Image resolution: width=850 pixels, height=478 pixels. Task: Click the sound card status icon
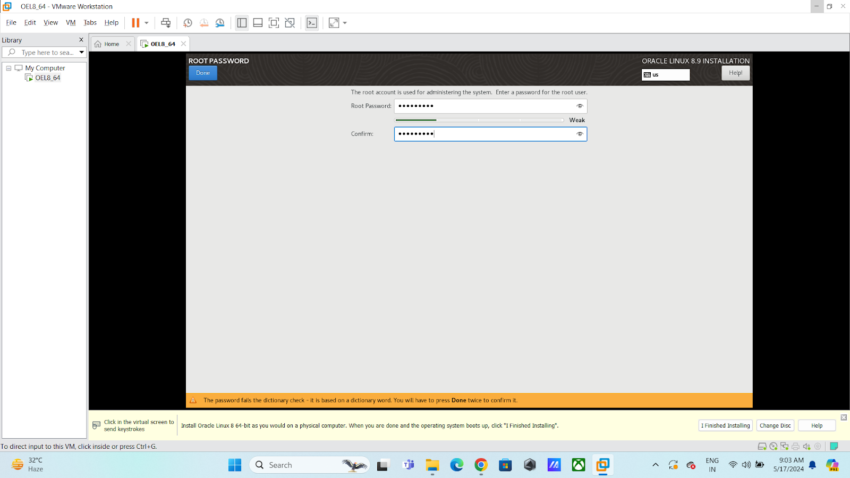(806, 447)
